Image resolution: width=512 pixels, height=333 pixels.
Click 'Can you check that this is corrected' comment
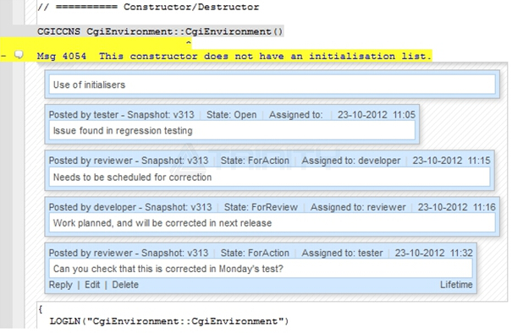(x=261, y=269)
